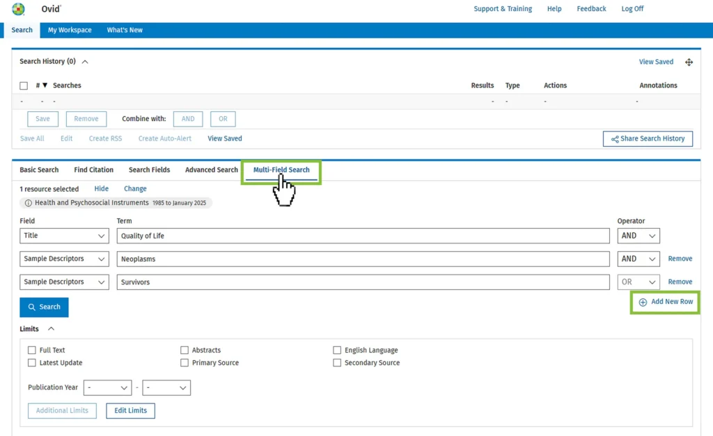This screenshot has height=436, width=713.
Task: Open the operator dropdown on Quality of Life row
Action: pos(638,236)
